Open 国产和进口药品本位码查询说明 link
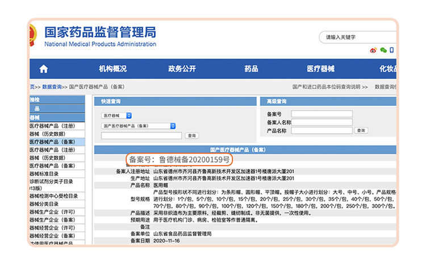Viewport: 426px width, 273px height. (330, 87)
